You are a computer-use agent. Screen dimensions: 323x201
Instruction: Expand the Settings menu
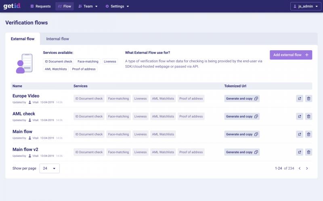click(x=117, y=6)
